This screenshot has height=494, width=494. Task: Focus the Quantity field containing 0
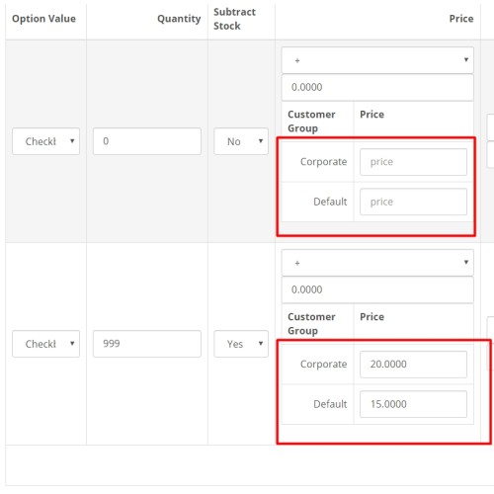tap(147, 141)
